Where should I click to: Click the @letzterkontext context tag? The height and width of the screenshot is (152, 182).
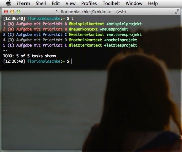[85, 45]
